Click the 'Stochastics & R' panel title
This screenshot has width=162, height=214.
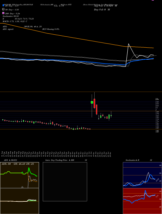point(132,160)
